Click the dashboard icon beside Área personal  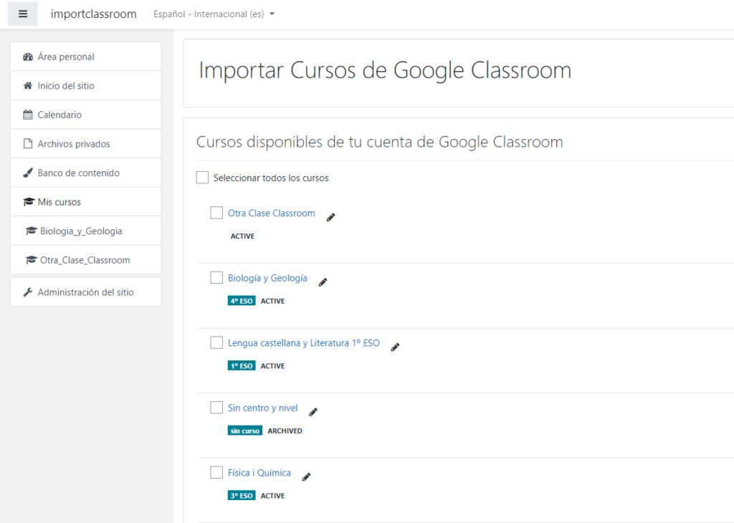[x=27, y=56]
